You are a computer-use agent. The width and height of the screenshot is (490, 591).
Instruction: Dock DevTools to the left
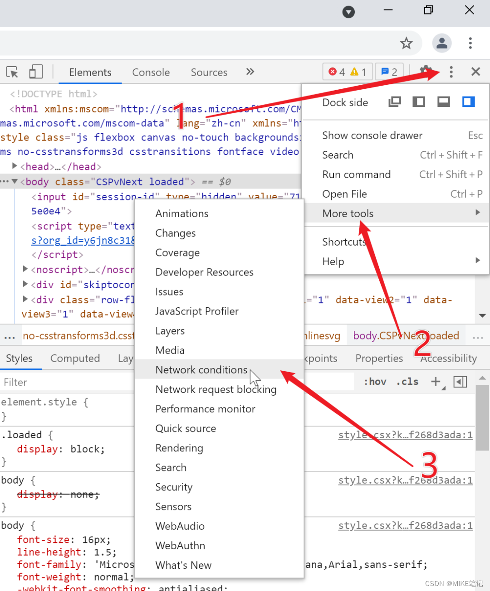pos(419,102)
